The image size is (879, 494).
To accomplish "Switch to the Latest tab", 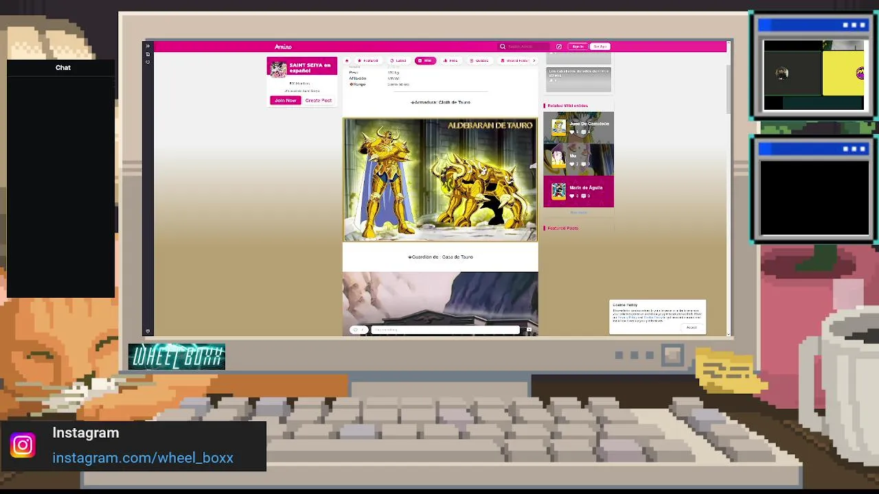I will pos(398,60).
